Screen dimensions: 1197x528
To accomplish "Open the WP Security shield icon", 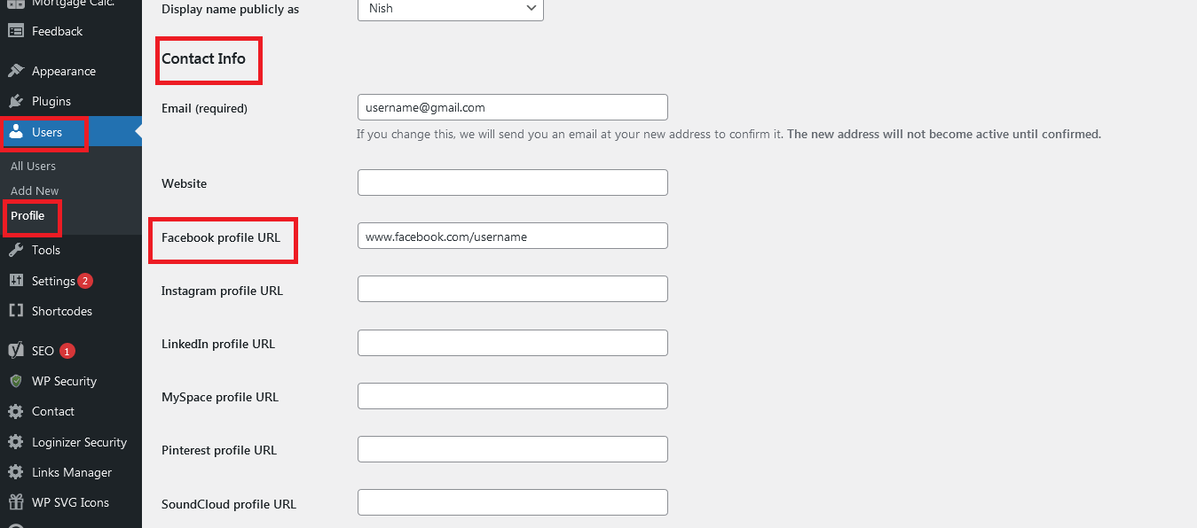I will 16,381.
